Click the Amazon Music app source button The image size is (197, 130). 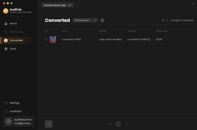[x=57, y=5]
